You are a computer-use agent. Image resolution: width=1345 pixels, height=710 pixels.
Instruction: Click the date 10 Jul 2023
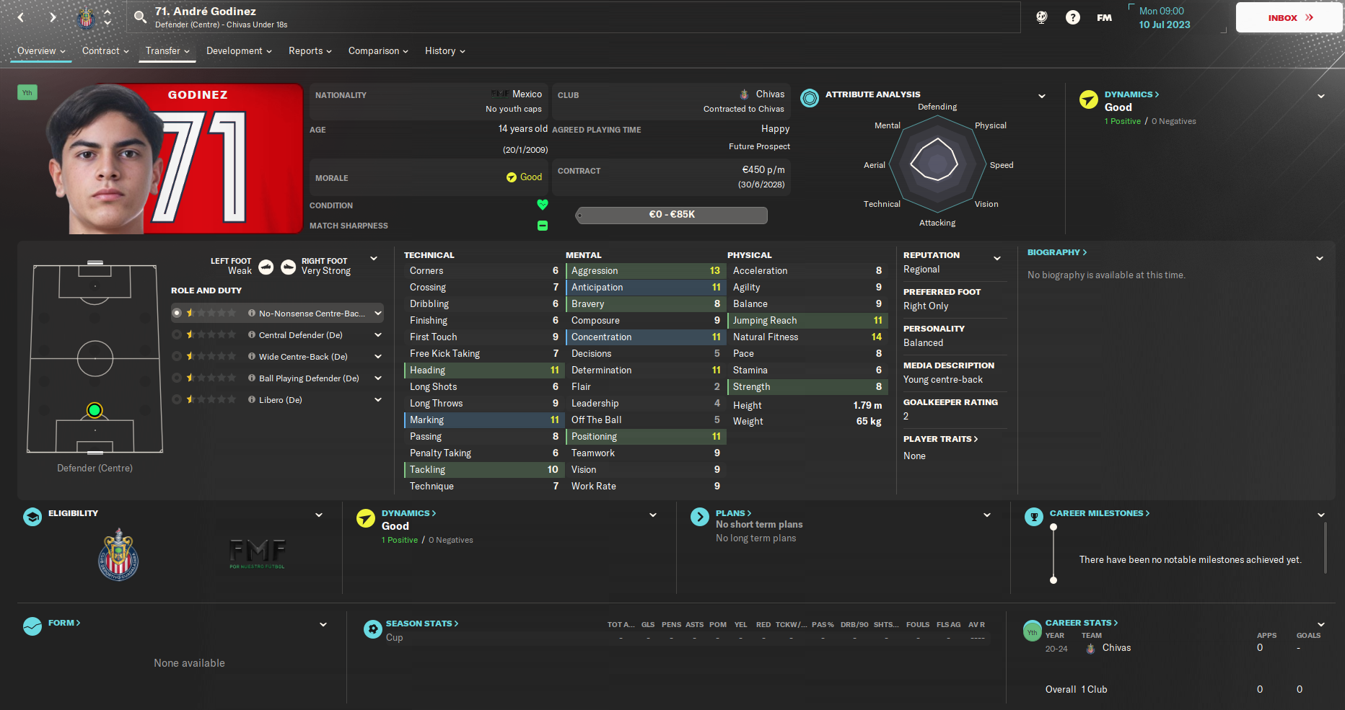point(1164,25)
